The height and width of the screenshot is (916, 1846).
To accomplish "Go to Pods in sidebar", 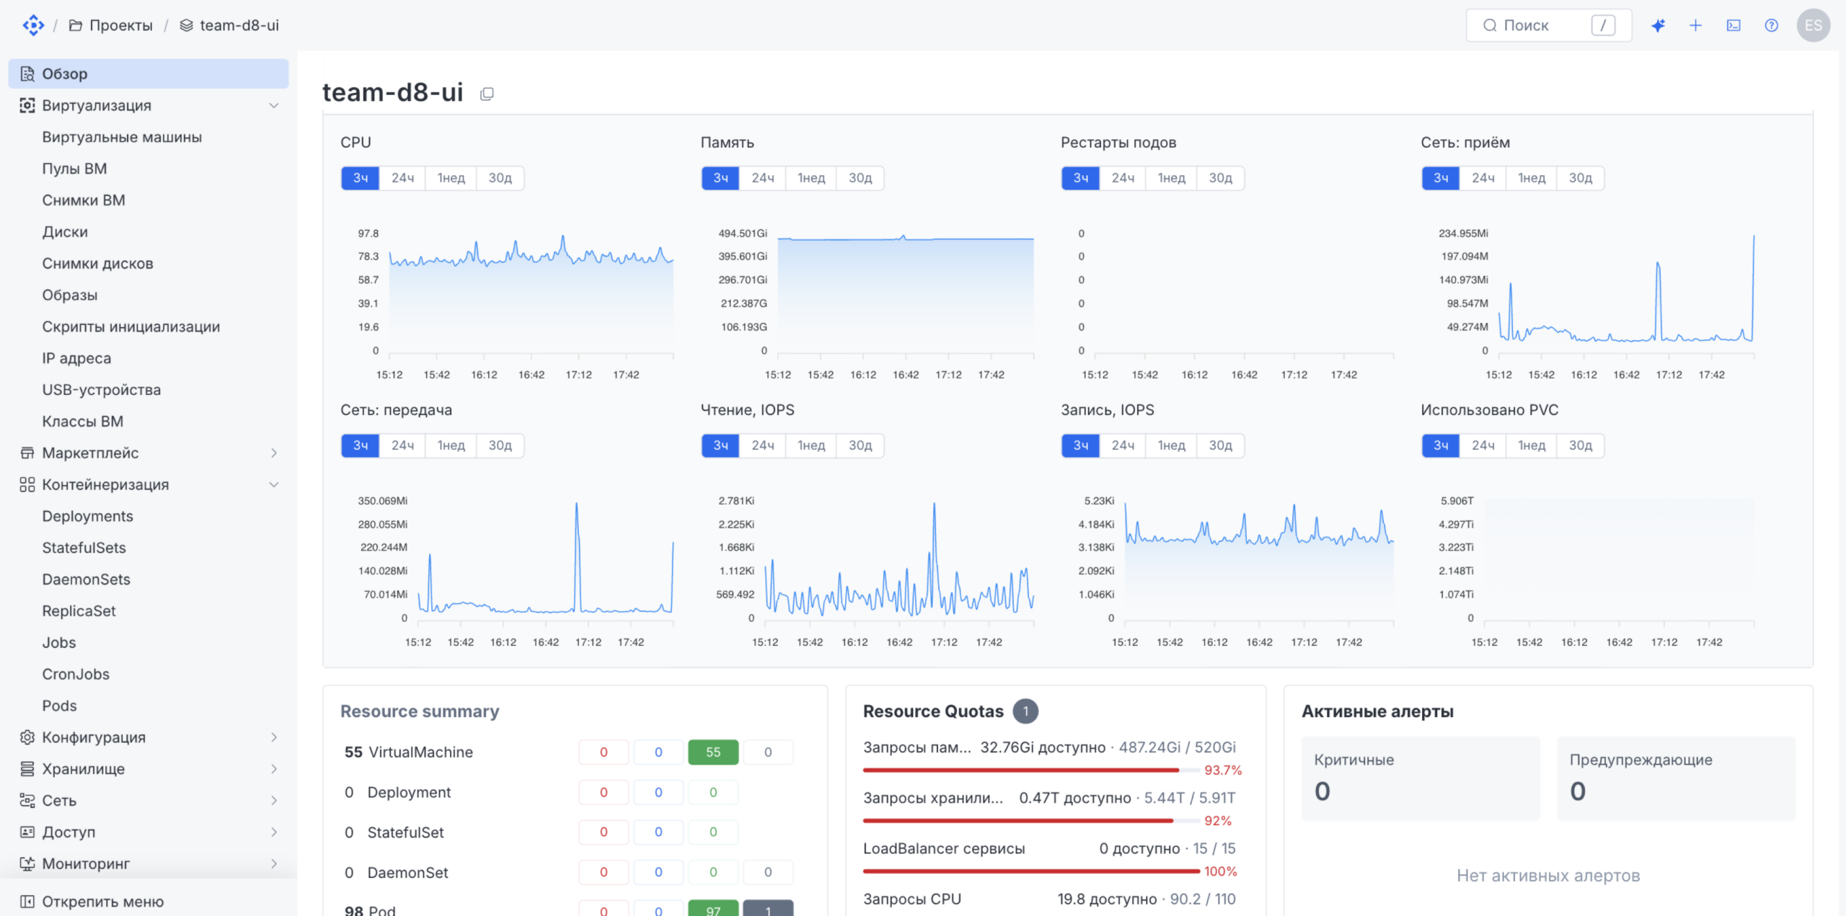I will click(59, 706).
